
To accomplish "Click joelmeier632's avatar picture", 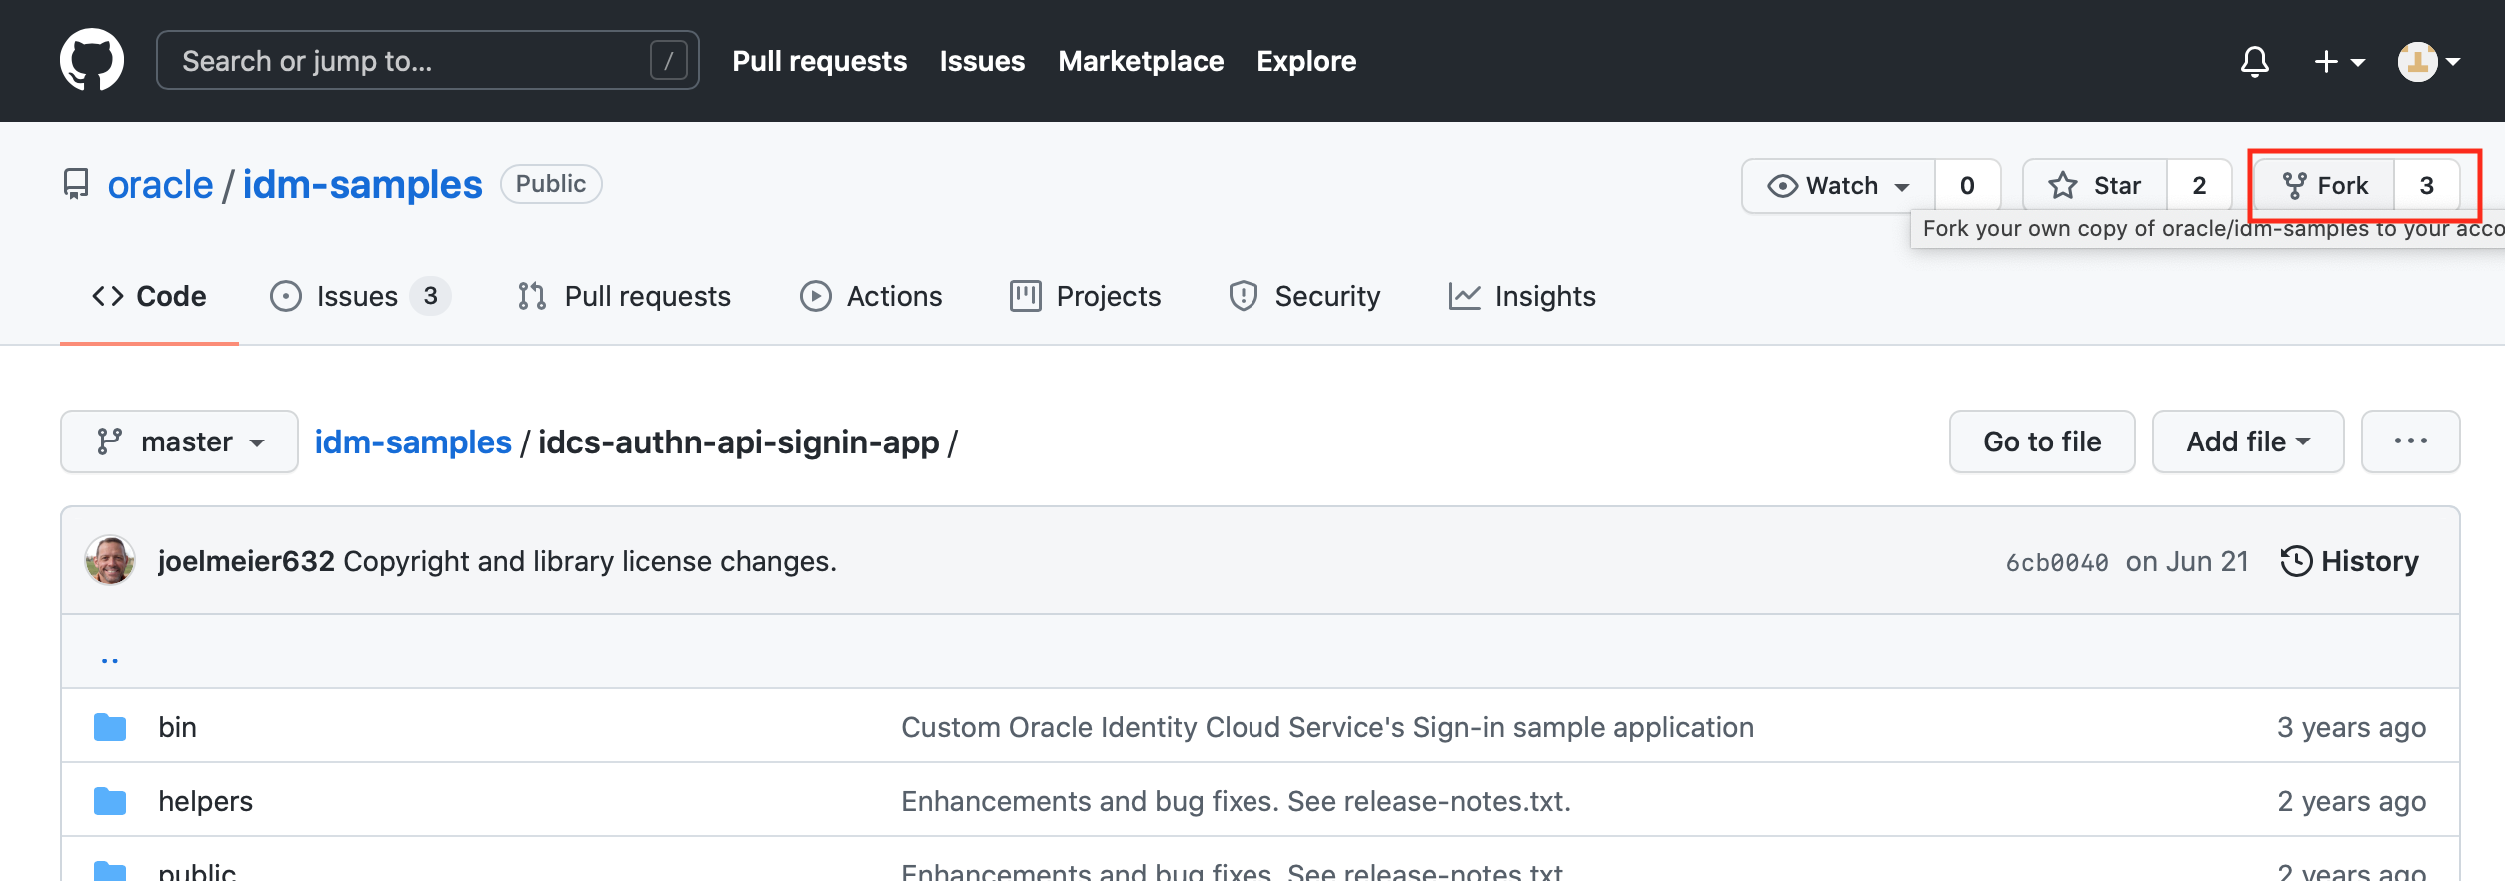I will click(x=110, y=561).
